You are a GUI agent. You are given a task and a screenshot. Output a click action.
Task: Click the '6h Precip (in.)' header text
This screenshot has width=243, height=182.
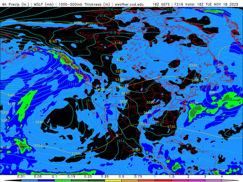pos(16,4)
